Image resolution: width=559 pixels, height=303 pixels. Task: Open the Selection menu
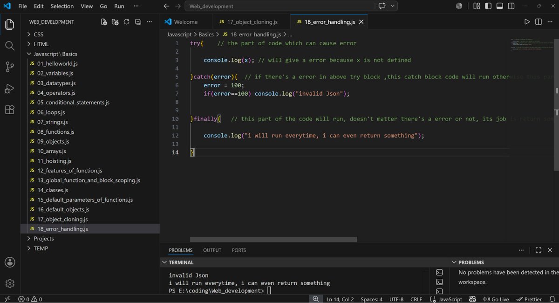[x=62, y=6]
